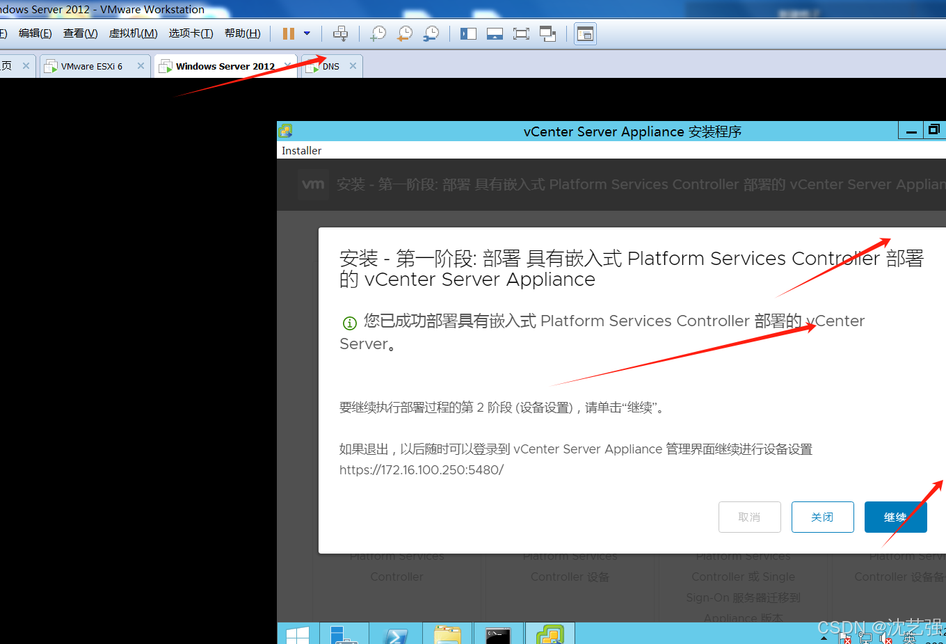Image resolution: width=946 pixels, height=644 pixels.
Task: Open the 查看(V) menu
Action: pos(80,33)
